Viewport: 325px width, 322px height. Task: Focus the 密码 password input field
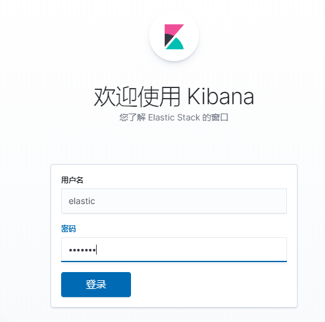coord(174,250)
